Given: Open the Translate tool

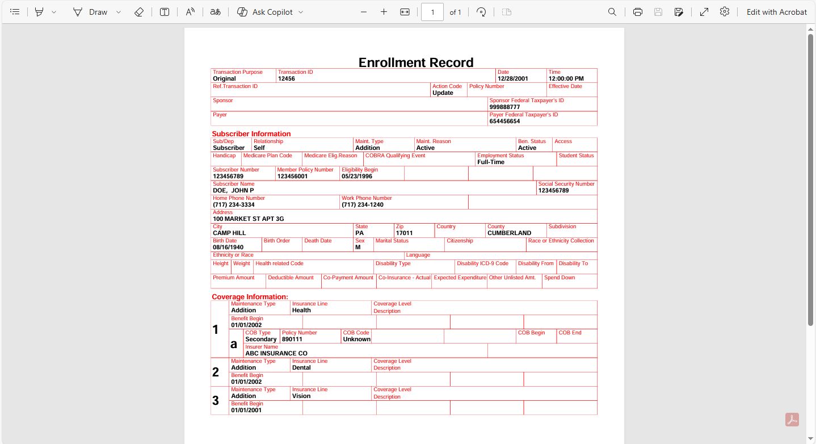Looking at the screenshot, I should (x=215, y=12).
